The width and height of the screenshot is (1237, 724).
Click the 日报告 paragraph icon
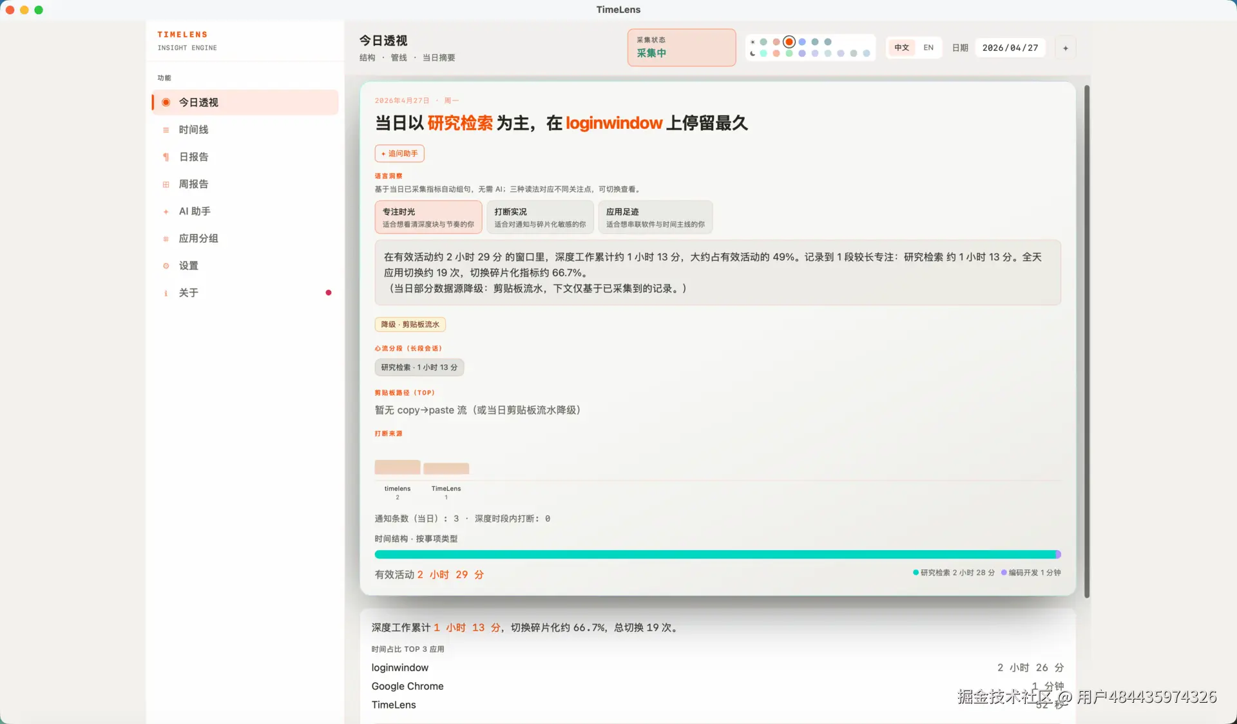coord(166,157)
